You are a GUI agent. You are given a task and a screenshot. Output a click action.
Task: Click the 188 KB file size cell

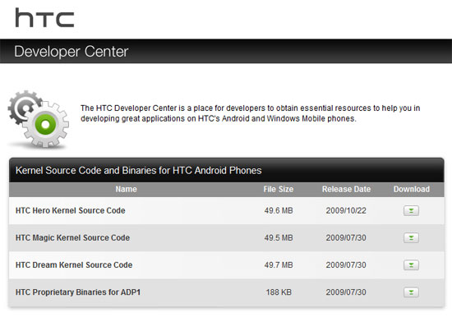pyautogui.click(x=279, y=292)
